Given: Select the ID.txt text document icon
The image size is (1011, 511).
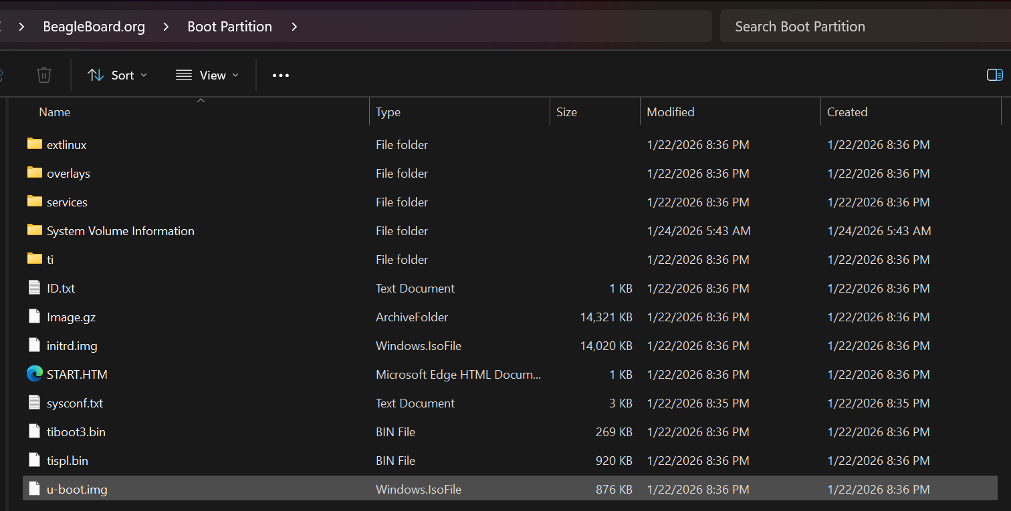Looking at the screenshot, I should pos(35,288).
